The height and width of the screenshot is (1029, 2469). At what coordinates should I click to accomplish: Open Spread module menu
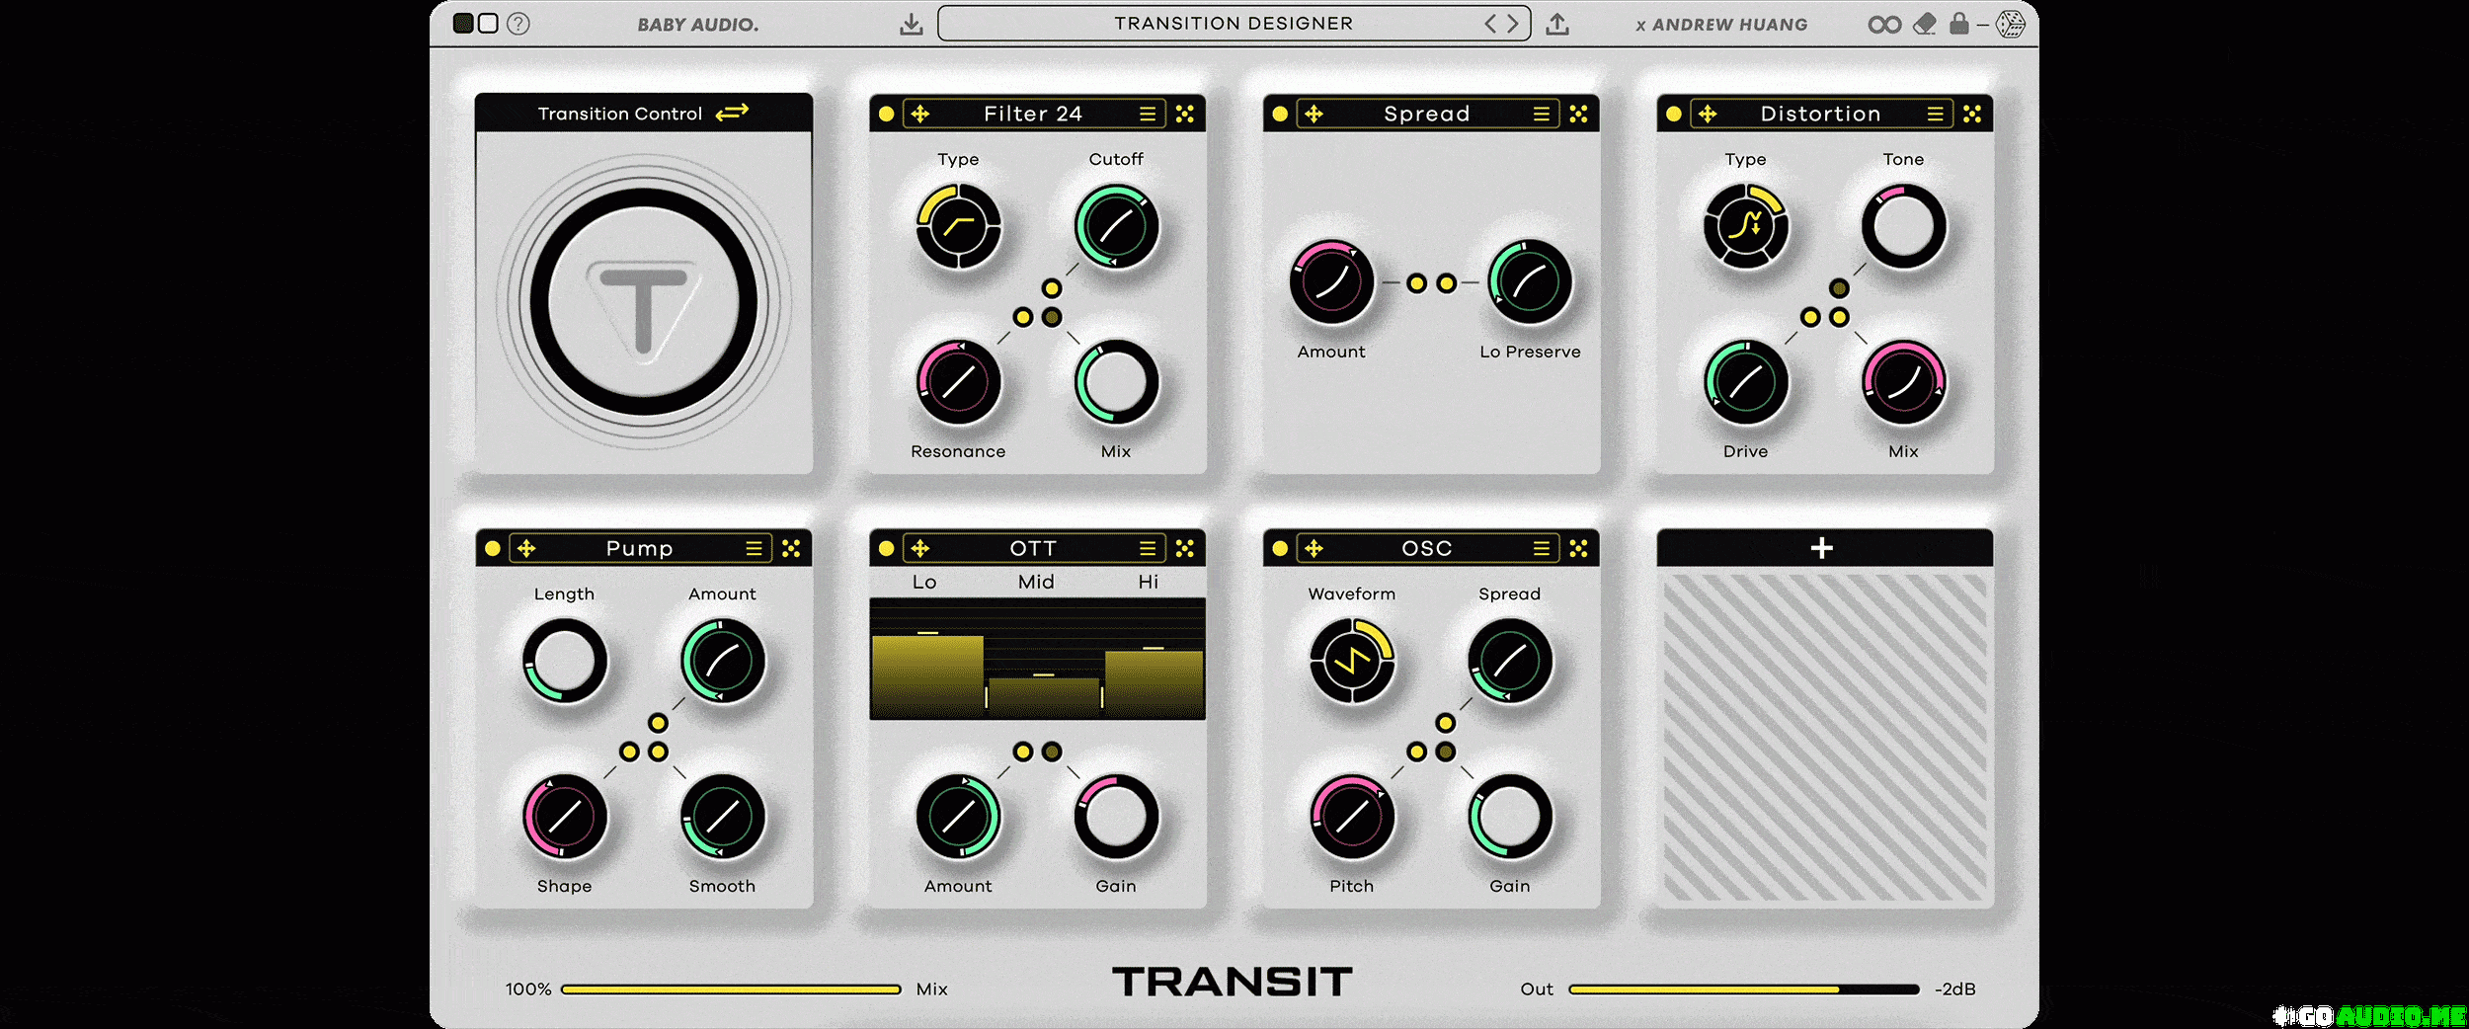coord(1542,114)
